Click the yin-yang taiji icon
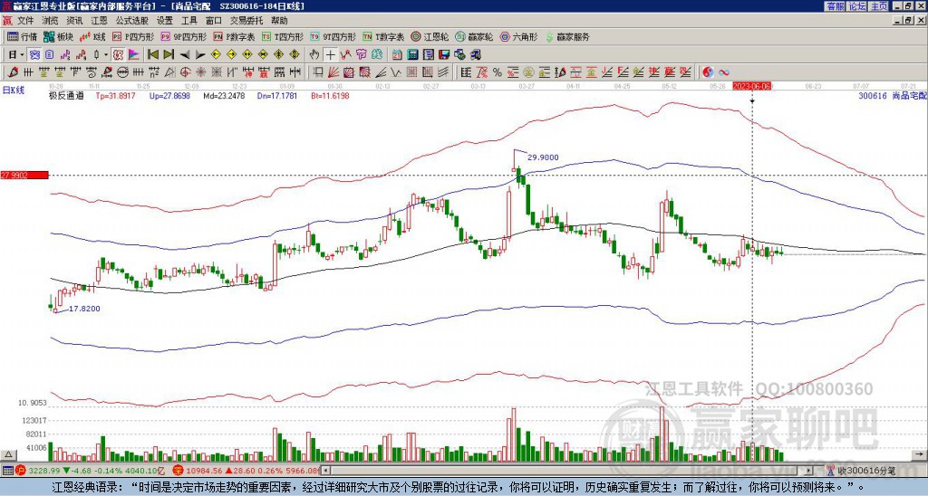The height and width of the screenshot is (496, 928). pos(708,72)
